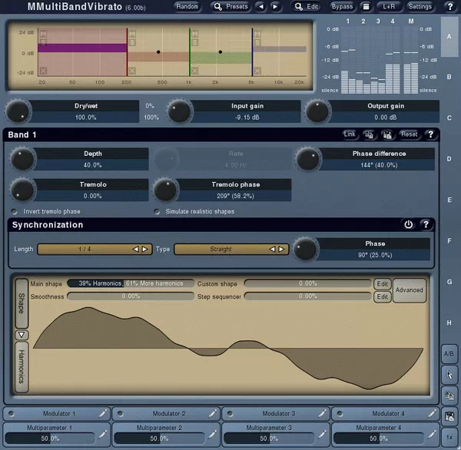Viewport: 461px width, 450px height.
Task: Open Advanced shape settings
Action: 410,290
